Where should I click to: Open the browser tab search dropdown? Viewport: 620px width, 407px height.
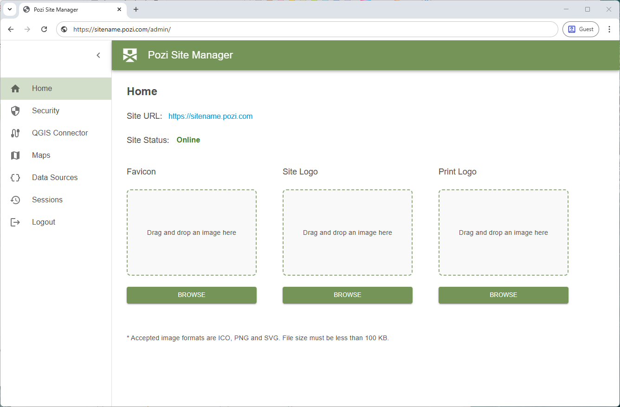[10, 9]
